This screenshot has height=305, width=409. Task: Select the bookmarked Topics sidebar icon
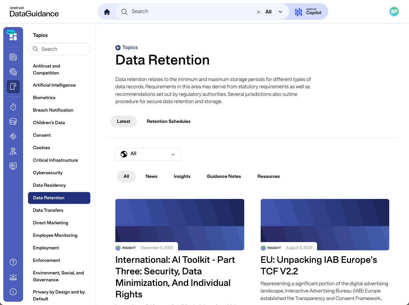13,86
